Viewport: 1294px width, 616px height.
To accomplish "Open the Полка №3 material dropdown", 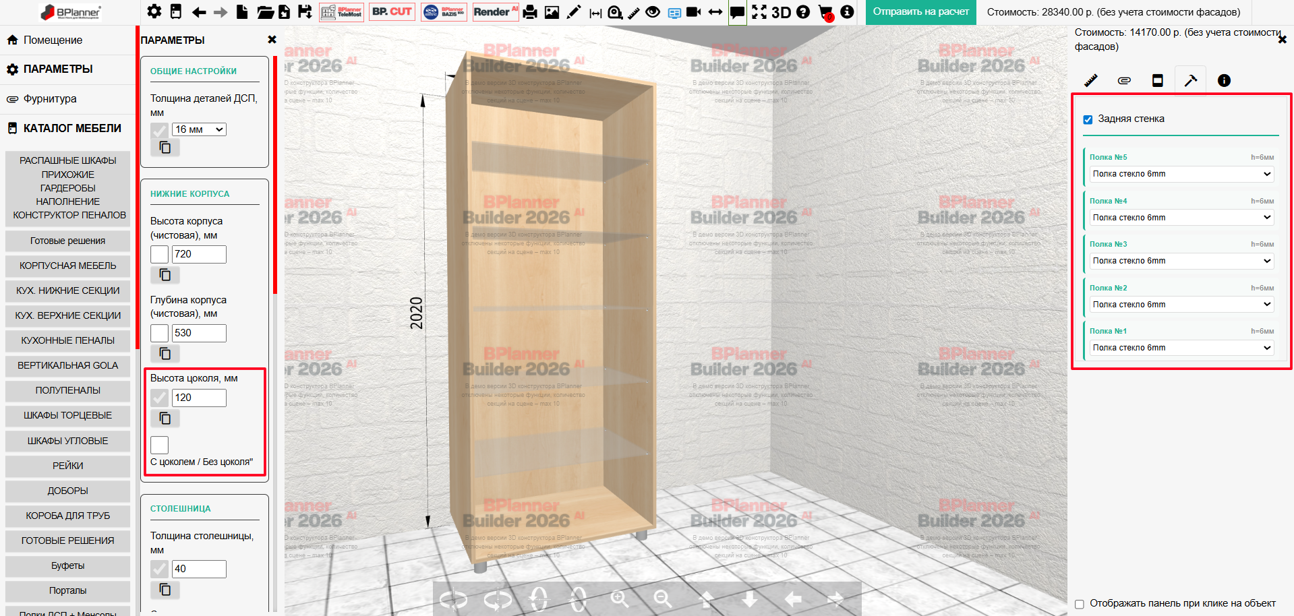I will (x=1182, y=261).
